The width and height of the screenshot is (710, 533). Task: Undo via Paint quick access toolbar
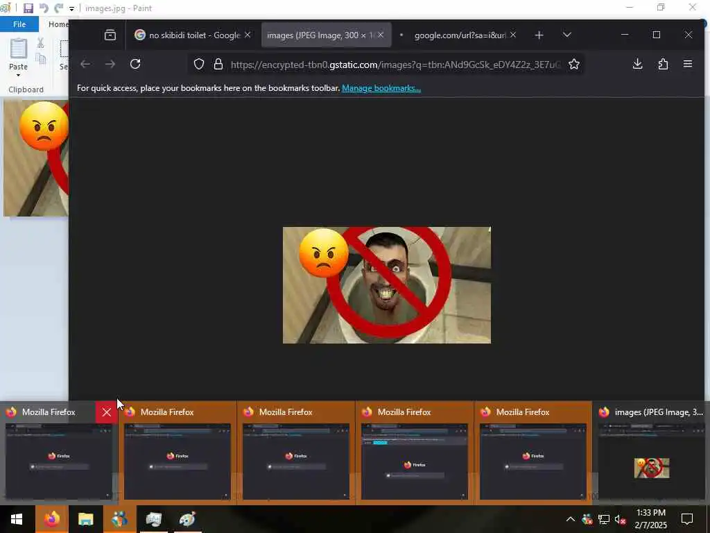point(44,8)
